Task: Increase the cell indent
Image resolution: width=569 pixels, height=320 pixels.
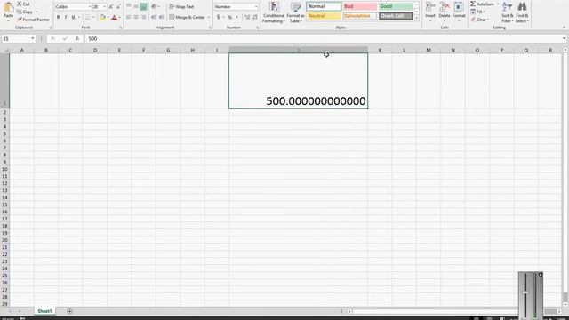Action: (x=162, y=17)
